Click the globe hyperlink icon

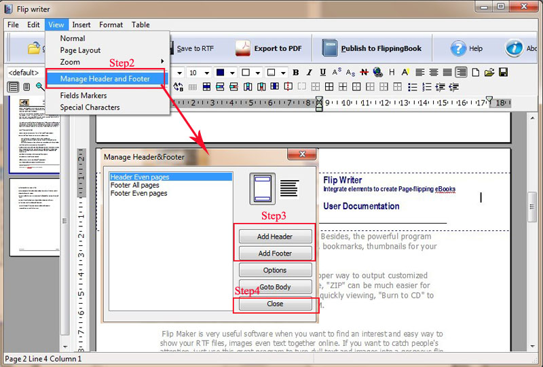tap(378, 73)
